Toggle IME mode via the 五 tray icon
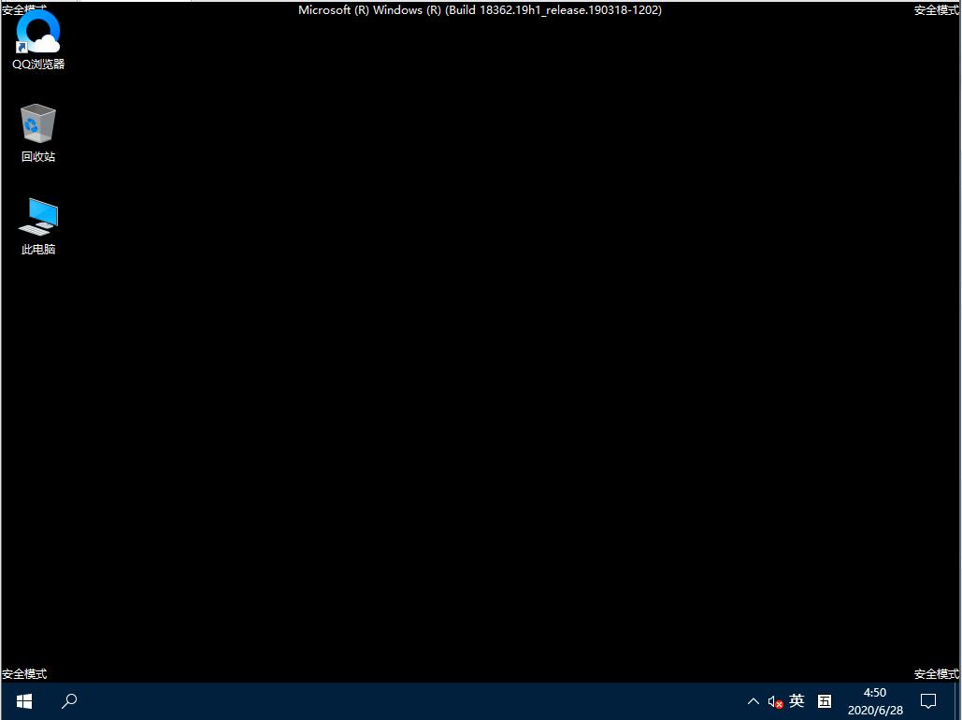Screen dimensions: 962x720 (x=824, y=700)
